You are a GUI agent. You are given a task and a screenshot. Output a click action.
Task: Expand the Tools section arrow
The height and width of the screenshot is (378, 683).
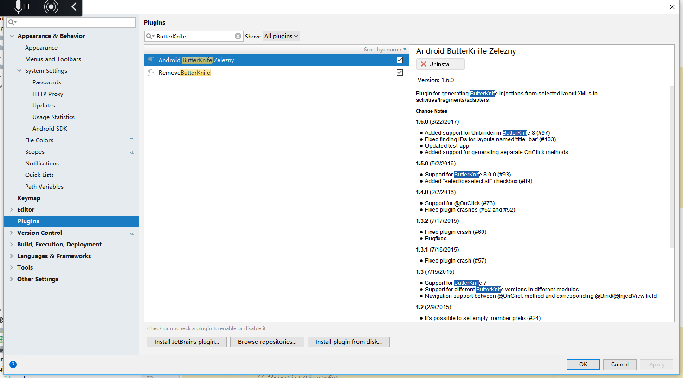pyautogui.click(x=12, y=268)
